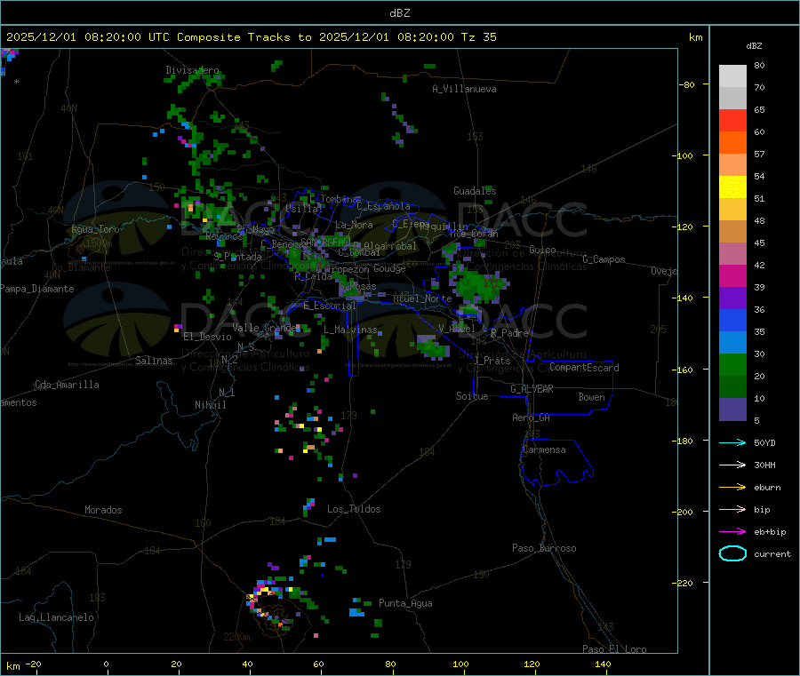Click the cyan 'current' ellipse legend symbol

point(732,553)
